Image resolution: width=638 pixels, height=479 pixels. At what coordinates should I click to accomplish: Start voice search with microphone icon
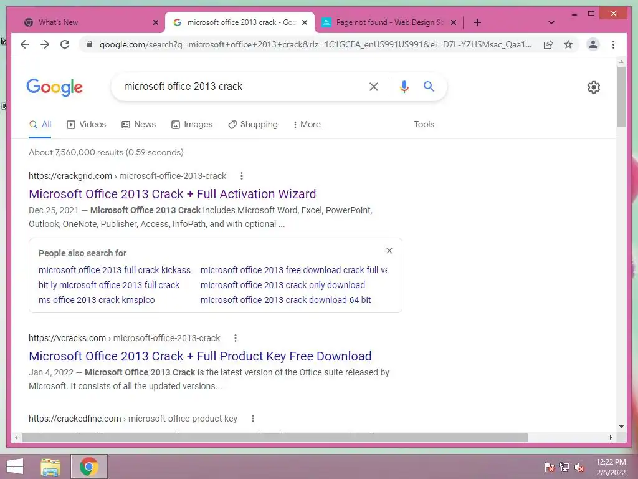click(404, 86)
